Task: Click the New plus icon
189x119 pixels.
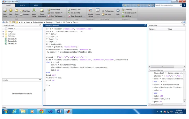Action: click(11, 10)
